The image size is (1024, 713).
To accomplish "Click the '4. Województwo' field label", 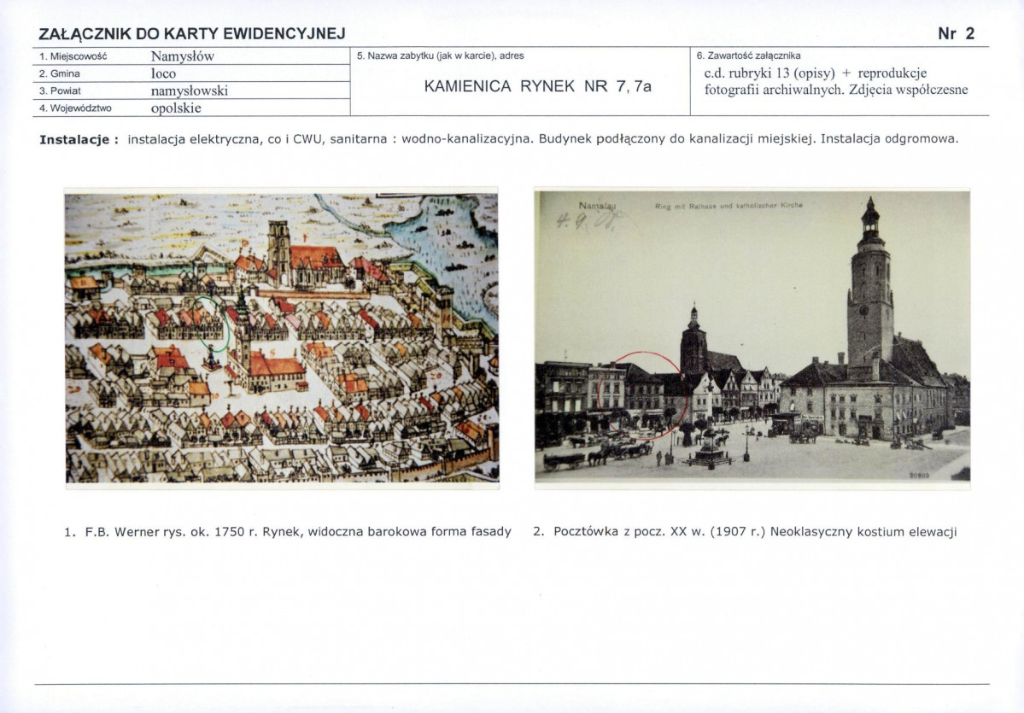I will click(75, 108).
